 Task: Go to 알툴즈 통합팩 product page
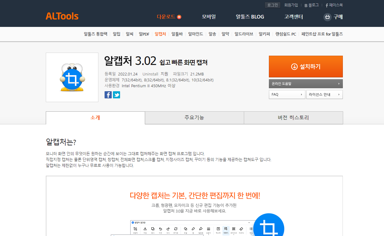96,34
